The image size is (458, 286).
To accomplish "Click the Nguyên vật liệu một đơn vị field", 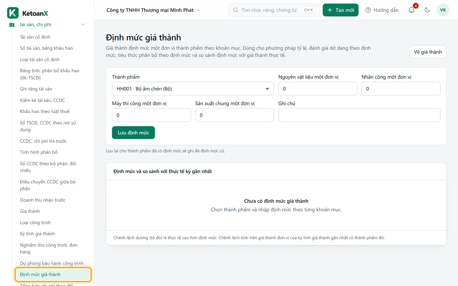I will point(318,89).
